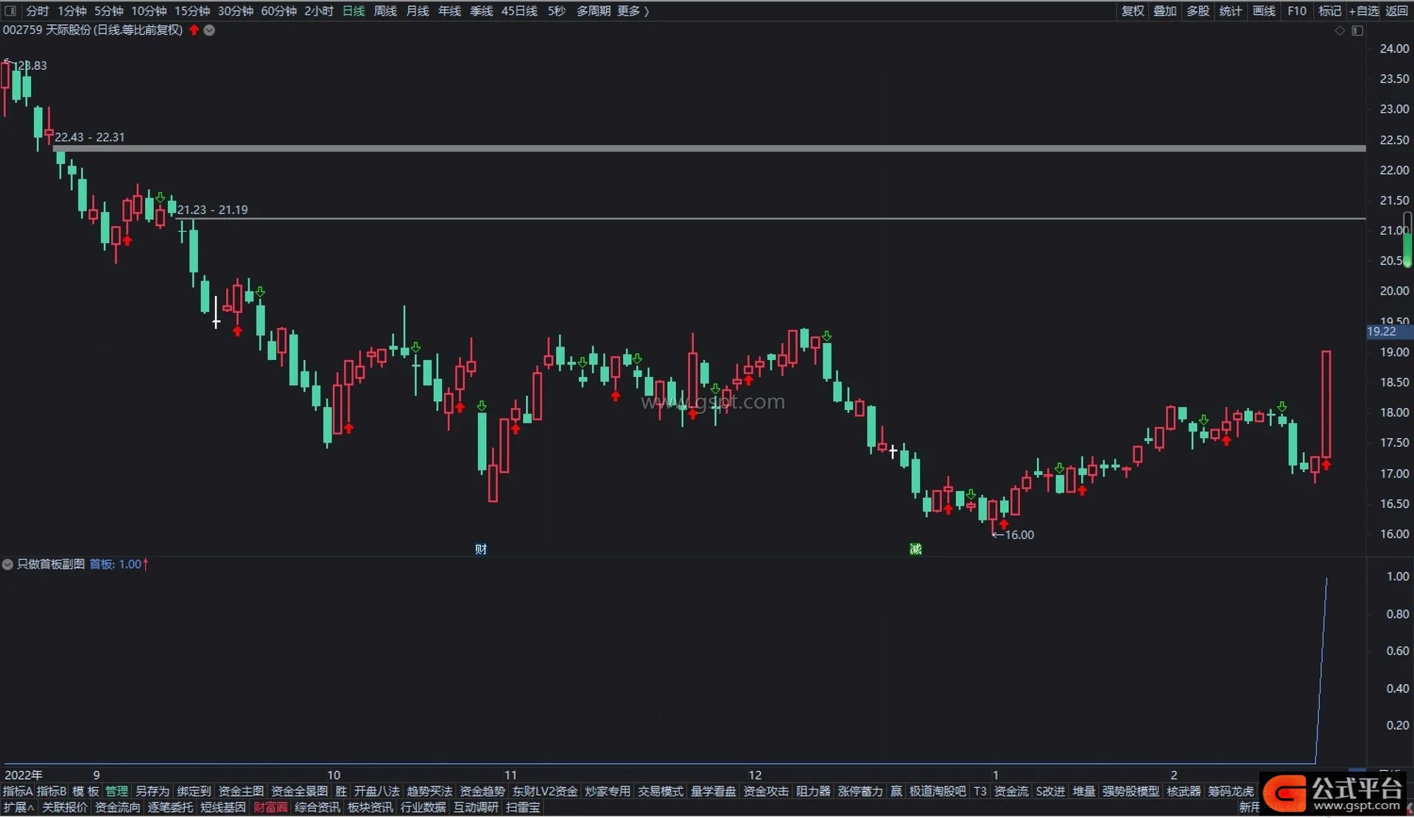1414x818 pixels.
Task: Click the green 管理 tab
Action: click(116, 791)
